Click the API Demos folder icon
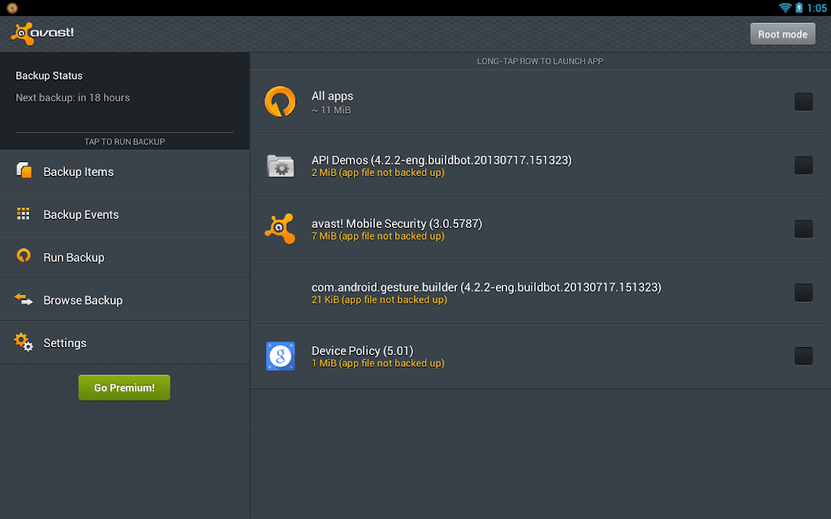The image size is (831, 519). point(280,165)
